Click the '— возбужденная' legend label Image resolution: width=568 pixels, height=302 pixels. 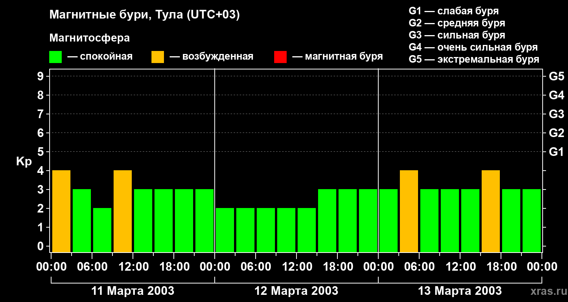[x=211, y=57]
